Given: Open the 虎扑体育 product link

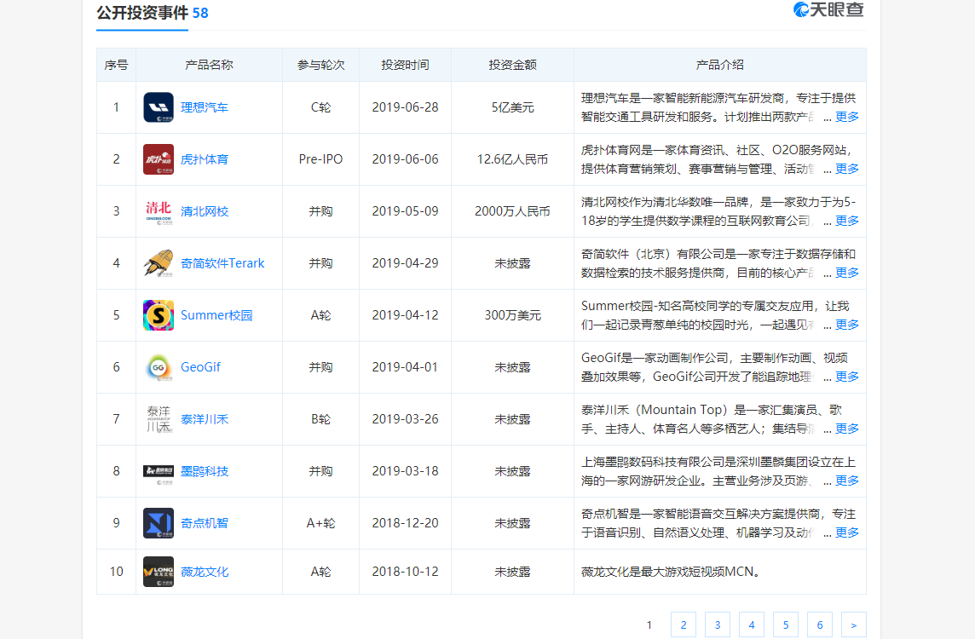Looking at the screenshot, I should pos(205,159).
